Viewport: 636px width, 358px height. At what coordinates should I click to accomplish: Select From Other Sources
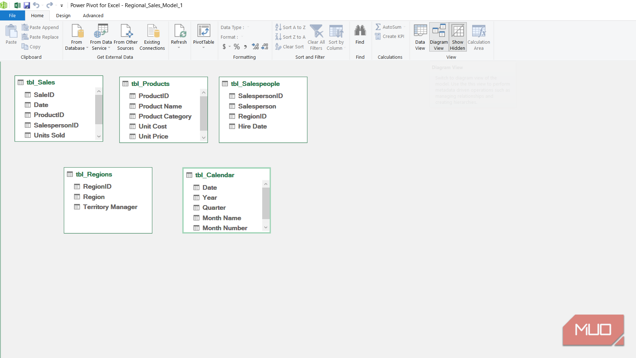pyautogui.click(x=126, y=37)
